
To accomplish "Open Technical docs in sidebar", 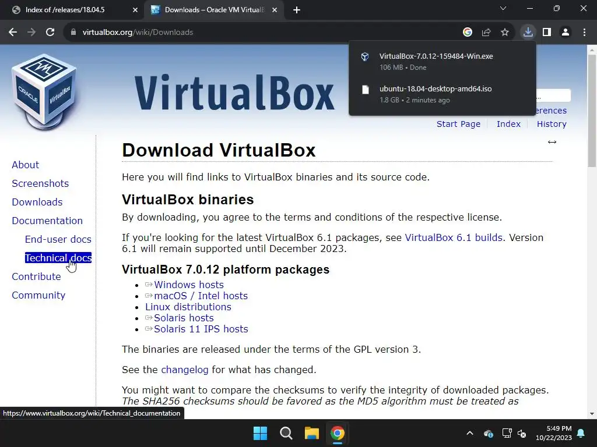I will pos(58,258).
